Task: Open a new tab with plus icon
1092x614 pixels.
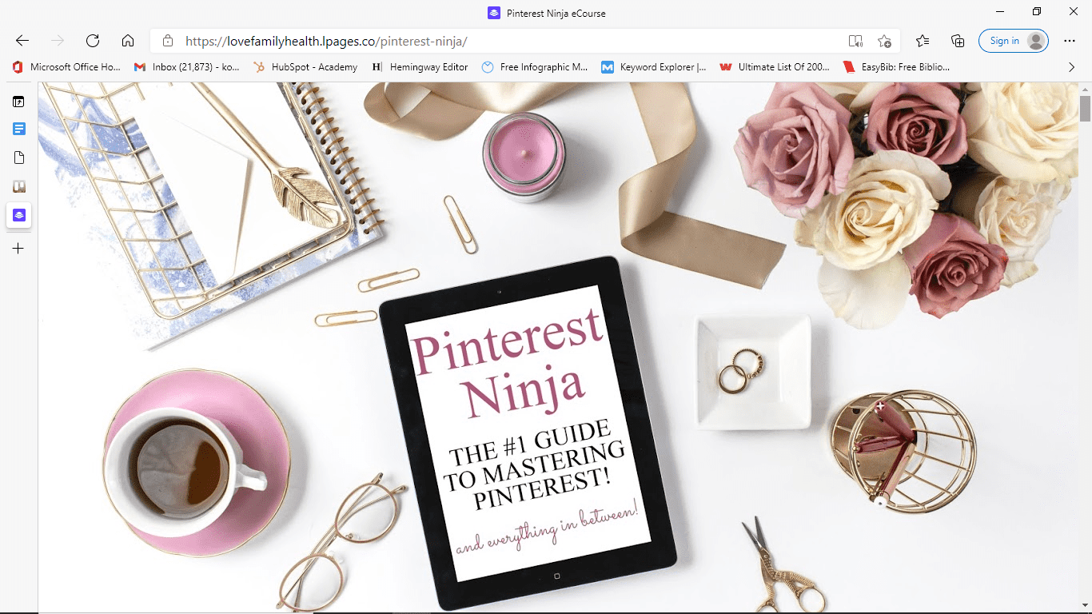Action: (18, 249)
